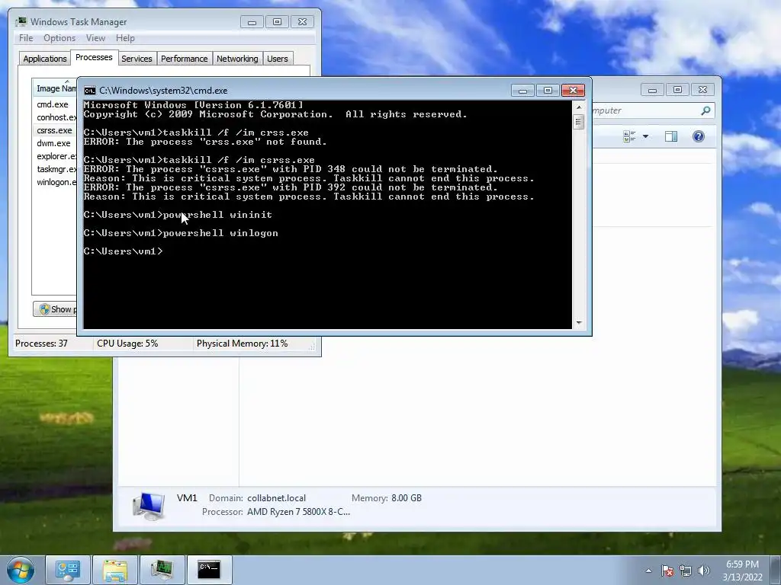Viewport: 781px width, 585px height.
Task: Minimize the Task Manager window
Action: [x=252, y=22]
